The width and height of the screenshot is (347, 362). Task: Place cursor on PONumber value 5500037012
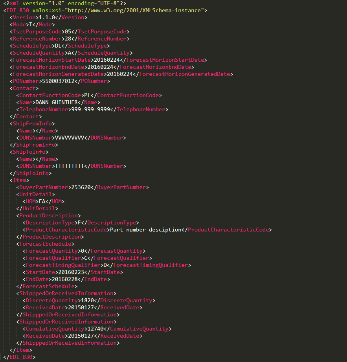pos(64,81)
